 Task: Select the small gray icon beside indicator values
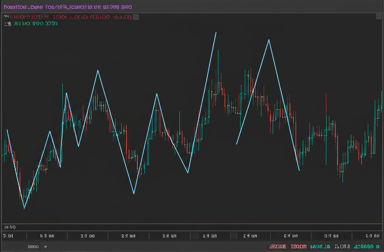(135, 16)
